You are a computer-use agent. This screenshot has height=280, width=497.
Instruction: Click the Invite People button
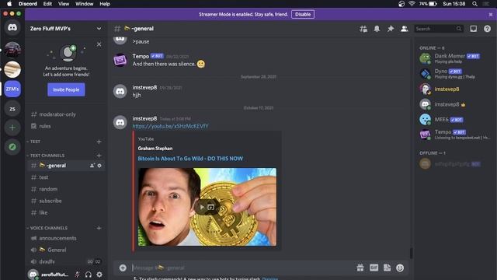point(66,89)
